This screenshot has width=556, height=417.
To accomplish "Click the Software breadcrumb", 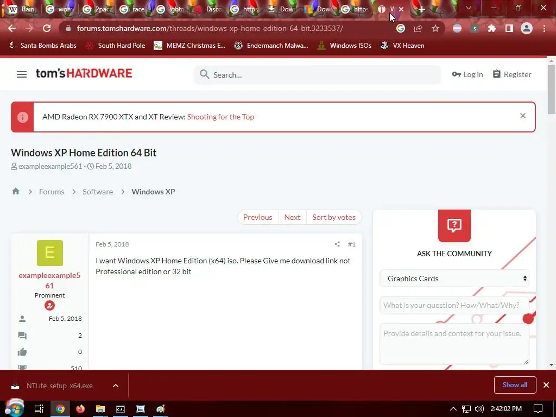I will point(98,192).
